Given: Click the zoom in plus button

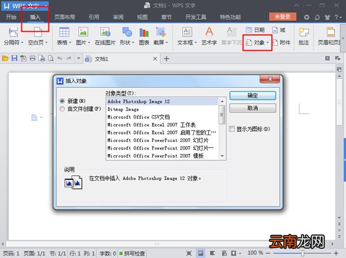Looking at the screenshot, I should [x=336, y=253].
